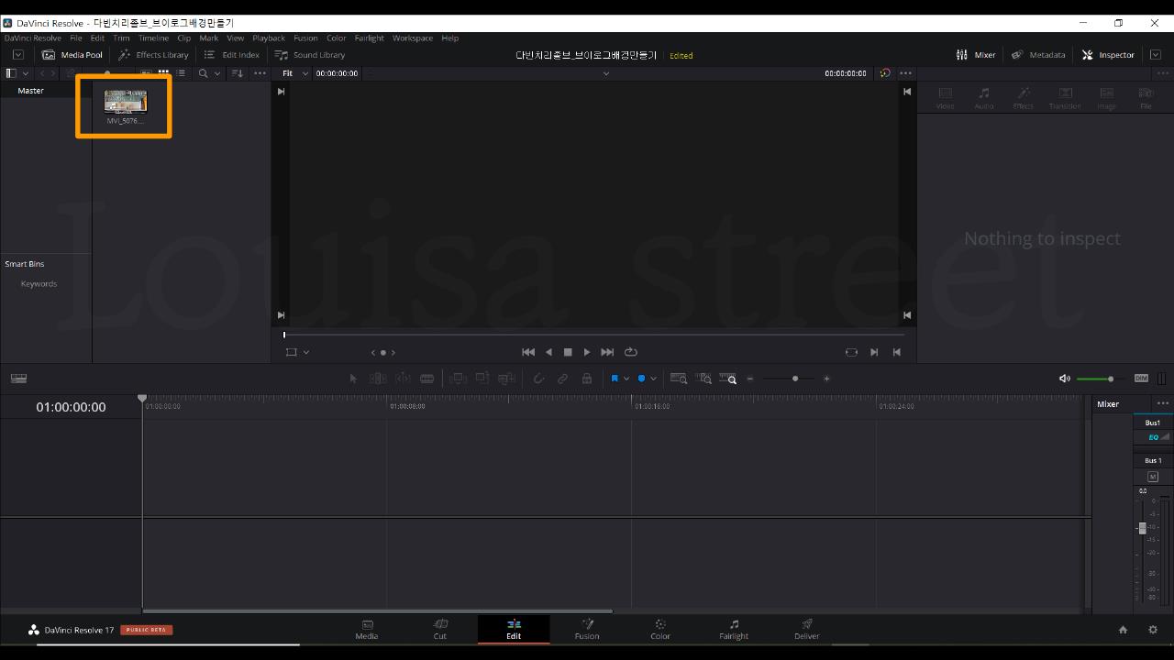This screenshot has width=1174, height=660.
Task: Switch to the Media page
Action: tap(367, 629)
